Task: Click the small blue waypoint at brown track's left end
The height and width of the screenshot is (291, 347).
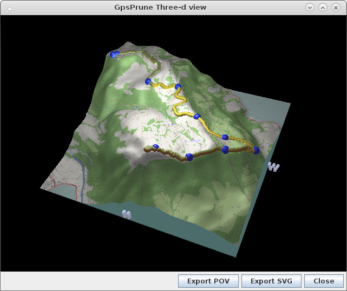Action: pyautogui.click(x=156, y=147)
